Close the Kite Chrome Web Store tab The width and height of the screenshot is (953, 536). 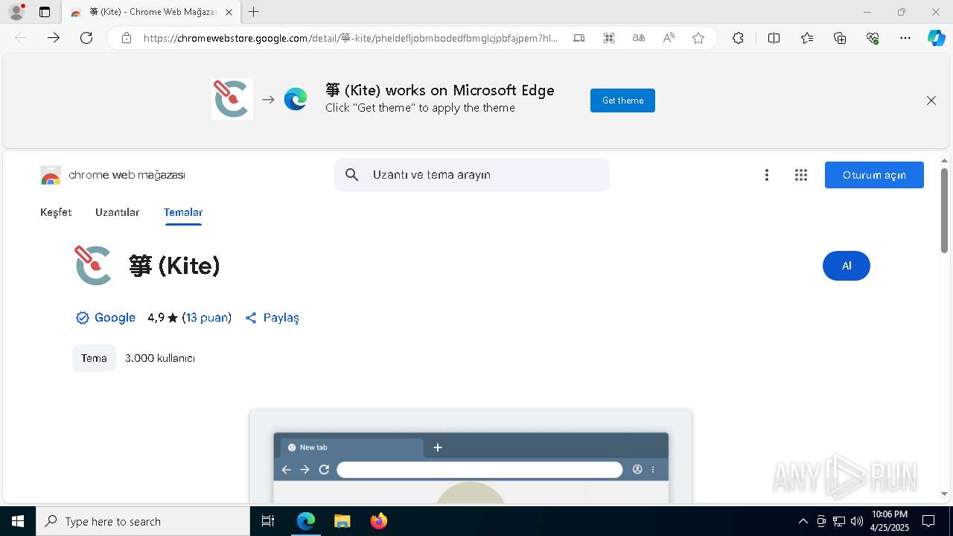(x=229, y=12)
